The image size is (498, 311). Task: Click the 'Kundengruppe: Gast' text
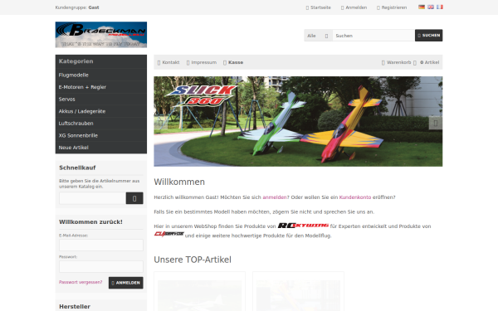(x=77, y=7)
